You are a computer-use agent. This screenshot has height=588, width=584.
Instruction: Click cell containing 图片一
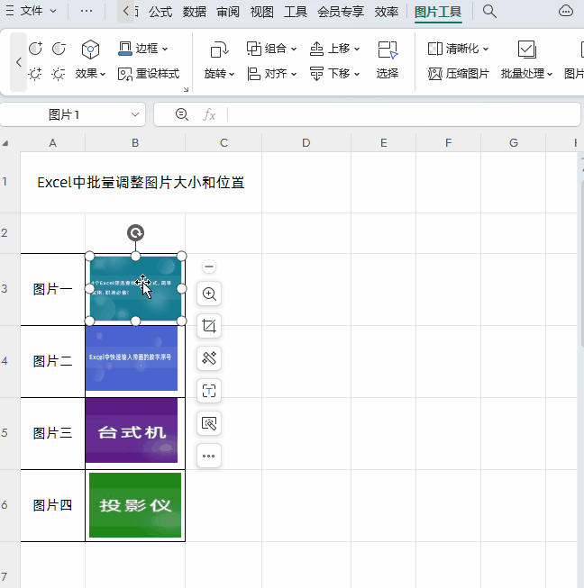pos(53,289)
